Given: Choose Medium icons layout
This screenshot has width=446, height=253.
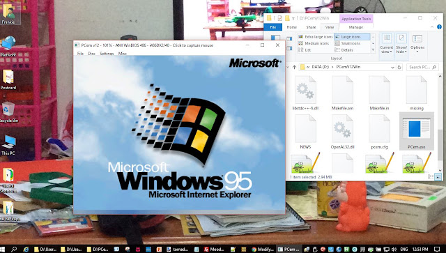Looking at the screenshot, I should pos(314,43).
